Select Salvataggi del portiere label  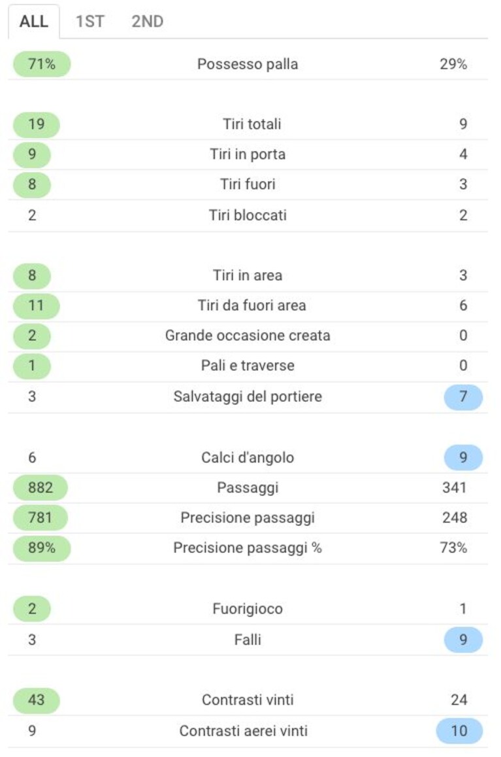pyautogui.click(x=248, y=396)
